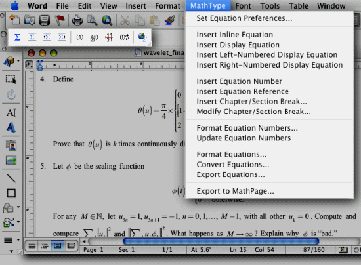The image size is (361, 265).
Task: Click the Update Equation Numbers icon
Action: click(x=124, y=37)
